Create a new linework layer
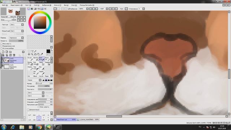 click(x=7, y=52)
